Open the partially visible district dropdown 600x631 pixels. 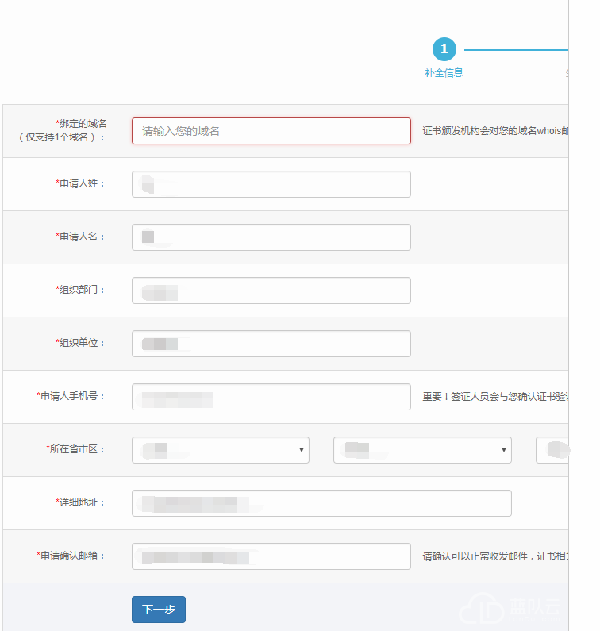click(552, 450)
